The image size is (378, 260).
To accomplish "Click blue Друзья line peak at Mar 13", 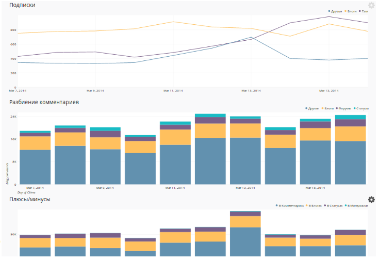I will (x=251, y=37).
